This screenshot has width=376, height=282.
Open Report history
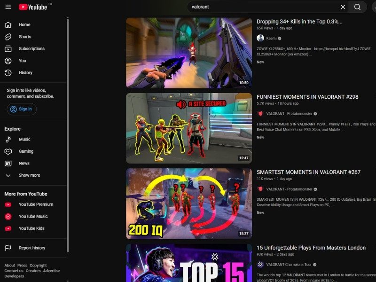pos(32,248)
